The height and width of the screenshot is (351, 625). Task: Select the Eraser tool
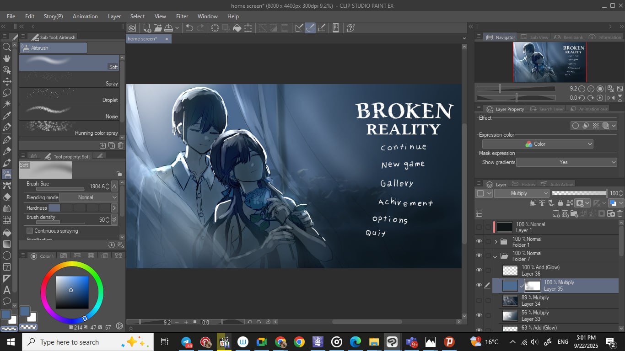pyautogui.click(x=7, y=197)
